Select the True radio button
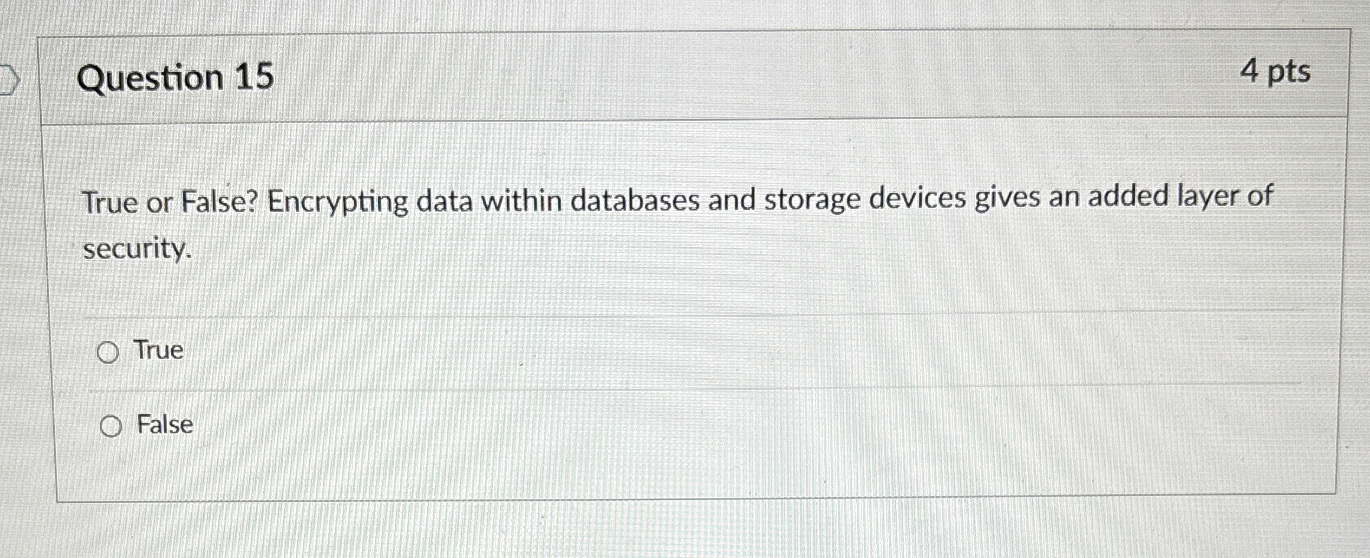This screenshot has width=1370, height=558. 109,353
